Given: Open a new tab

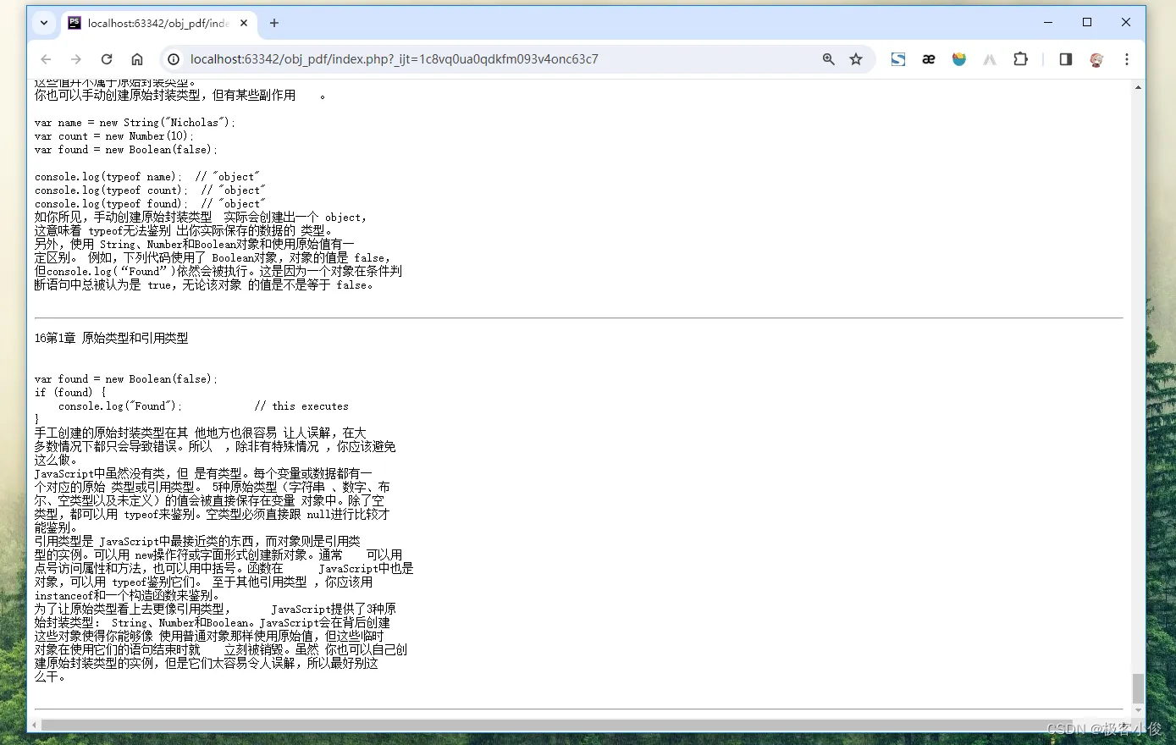Looking at the screenshot, I should pos(274,23).
